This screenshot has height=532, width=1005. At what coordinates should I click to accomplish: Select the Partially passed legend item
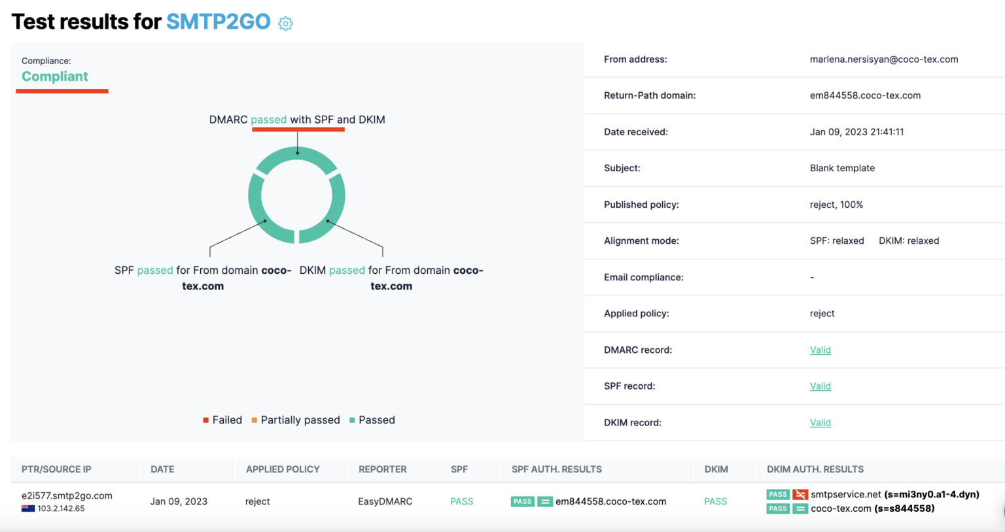[x=294, y=420]
